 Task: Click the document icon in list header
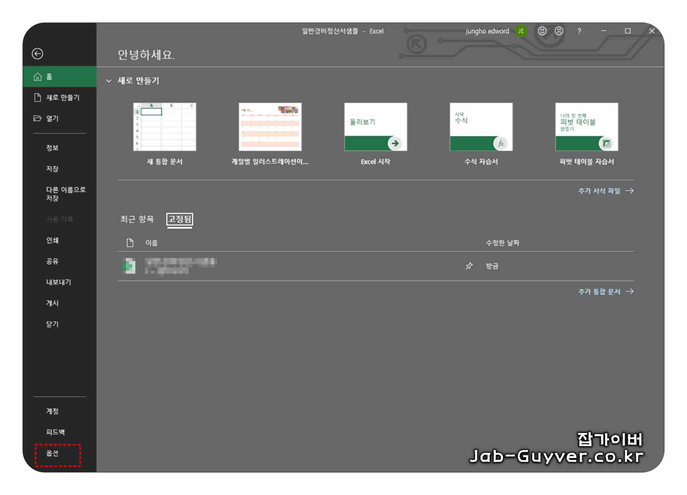point(130,243)
